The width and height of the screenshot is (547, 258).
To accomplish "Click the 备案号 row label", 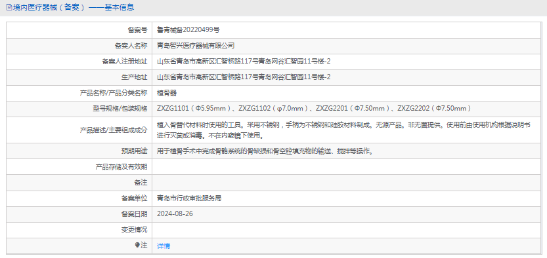I will pos(137,30).
